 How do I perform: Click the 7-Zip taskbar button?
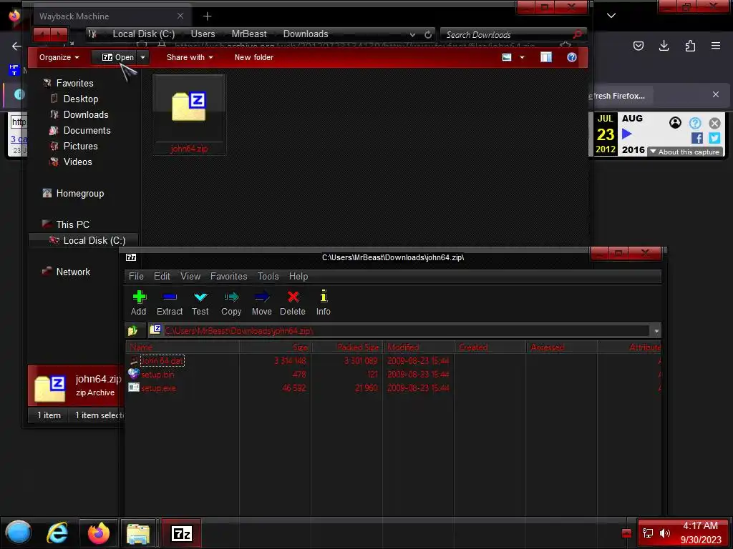[x=182, y=533]
